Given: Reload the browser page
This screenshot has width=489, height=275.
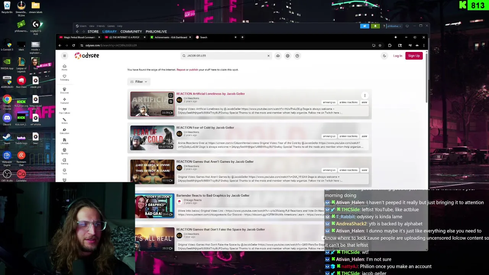Looking at the screenshot, I should point(73,45).
